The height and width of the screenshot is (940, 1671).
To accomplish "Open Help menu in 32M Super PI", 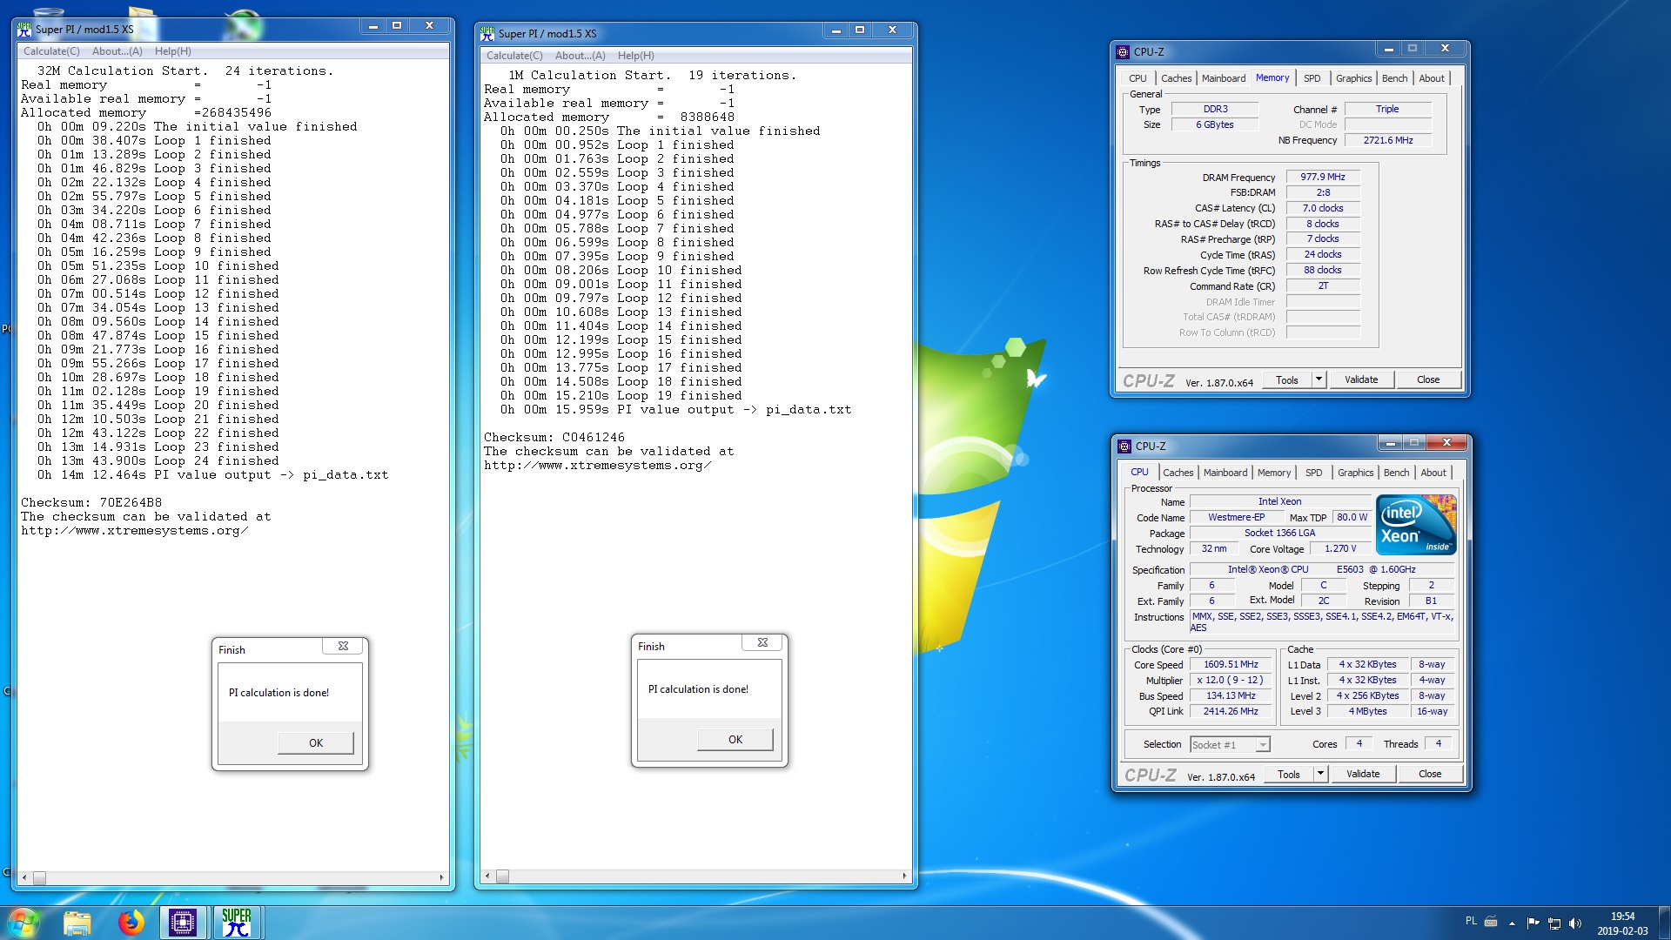I will pyautogui.click(x=173, y=51).
